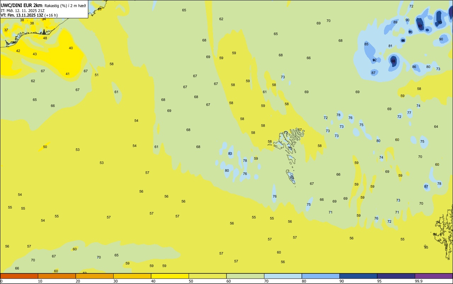
Task: Click the humidity value 97 on the map
Action: pyautogui.click(x=420, y=26)
